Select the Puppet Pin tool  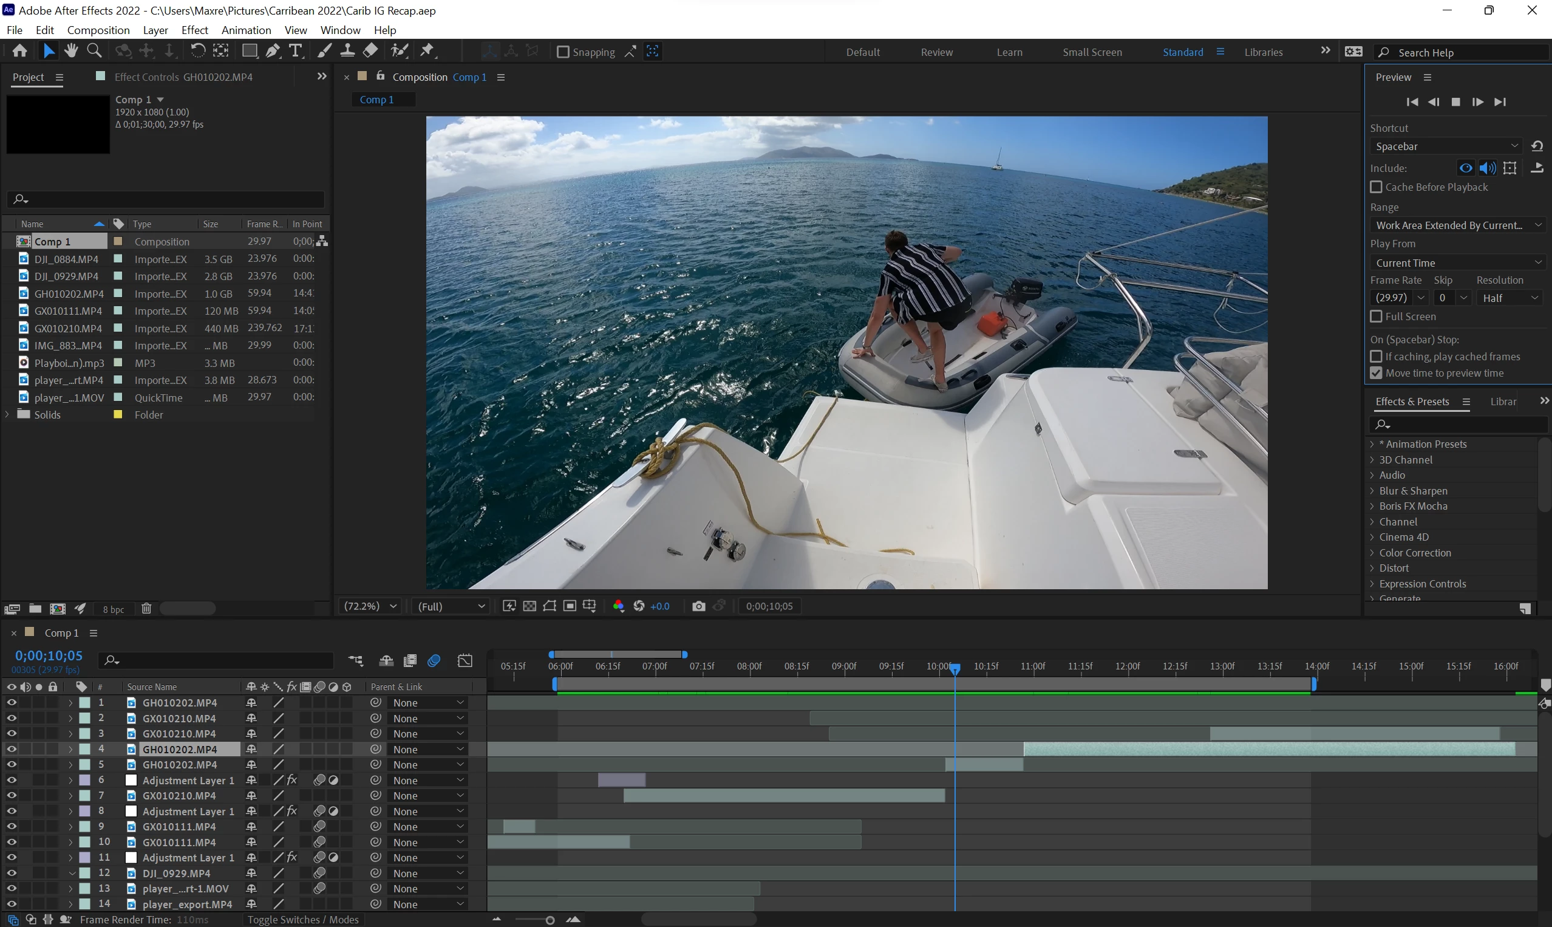(427, 50)
